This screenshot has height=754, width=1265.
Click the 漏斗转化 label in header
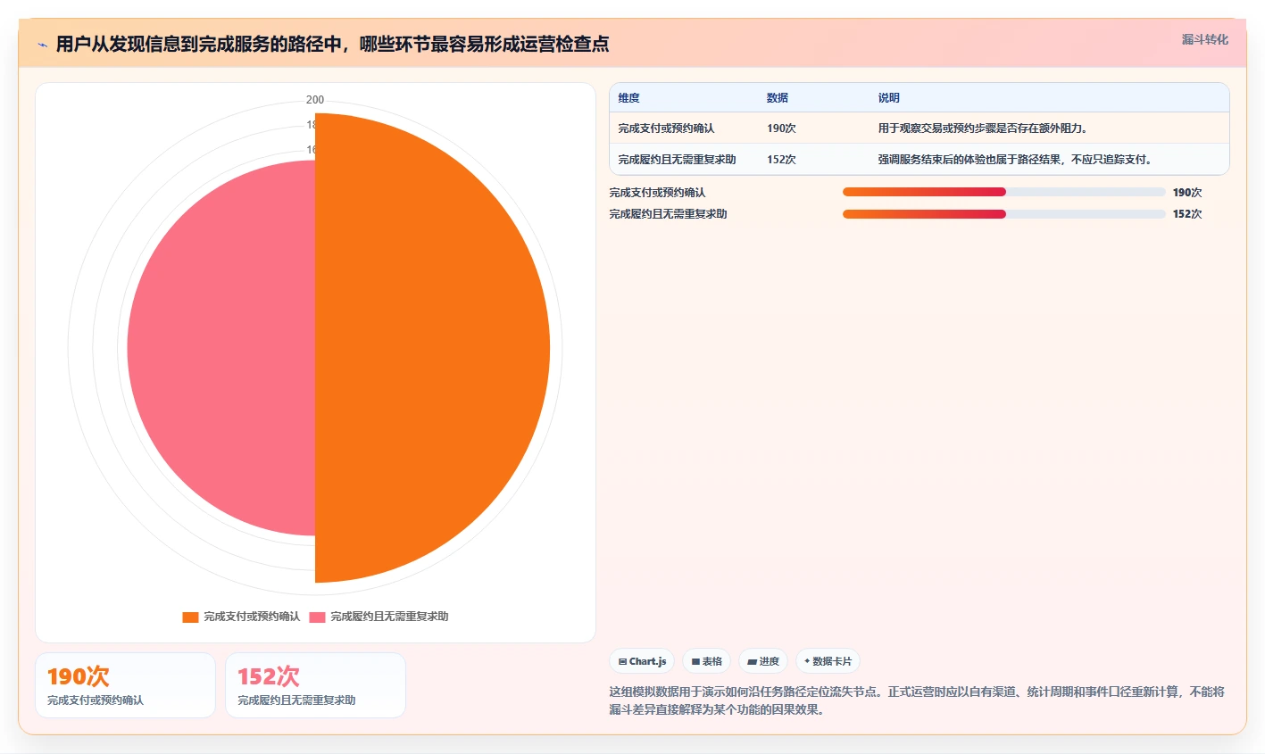(1204, 39)
